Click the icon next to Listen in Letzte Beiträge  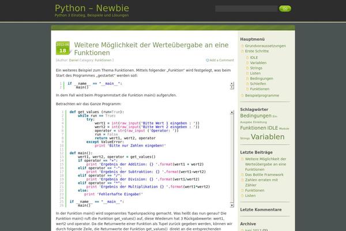tap(242, 196)
